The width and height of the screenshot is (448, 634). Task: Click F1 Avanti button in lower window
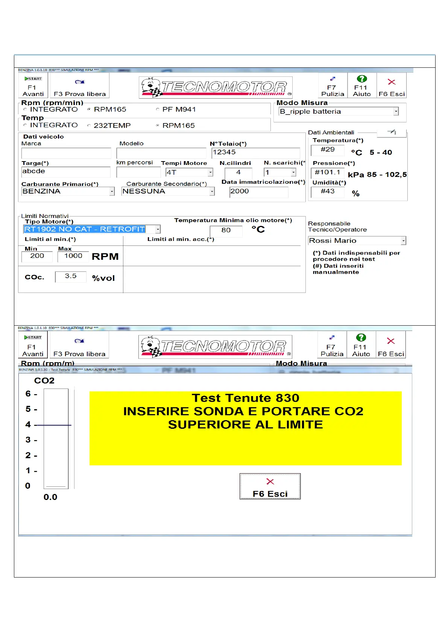[33, 344]
